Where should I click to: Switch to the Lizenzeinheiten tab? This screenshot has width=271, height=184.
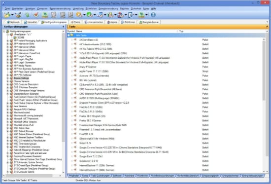94,22
